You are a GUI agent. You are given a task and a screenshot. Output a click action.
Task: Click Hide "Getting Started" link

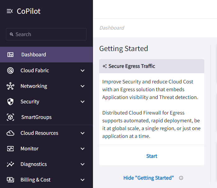point(148,178)
